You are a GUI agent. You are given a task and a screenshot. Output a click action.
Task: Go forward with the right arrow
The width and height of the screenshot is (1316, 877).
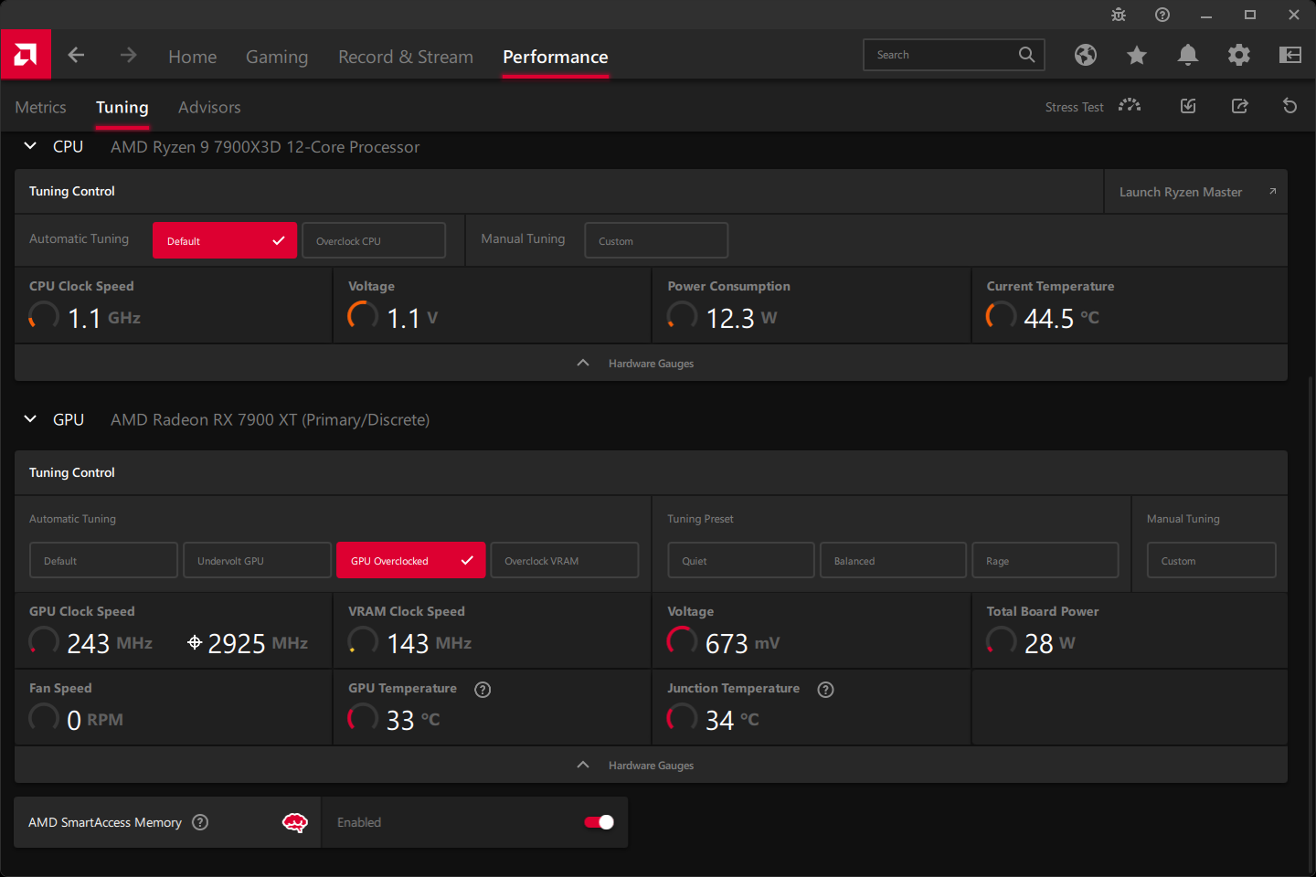[128, 55]
